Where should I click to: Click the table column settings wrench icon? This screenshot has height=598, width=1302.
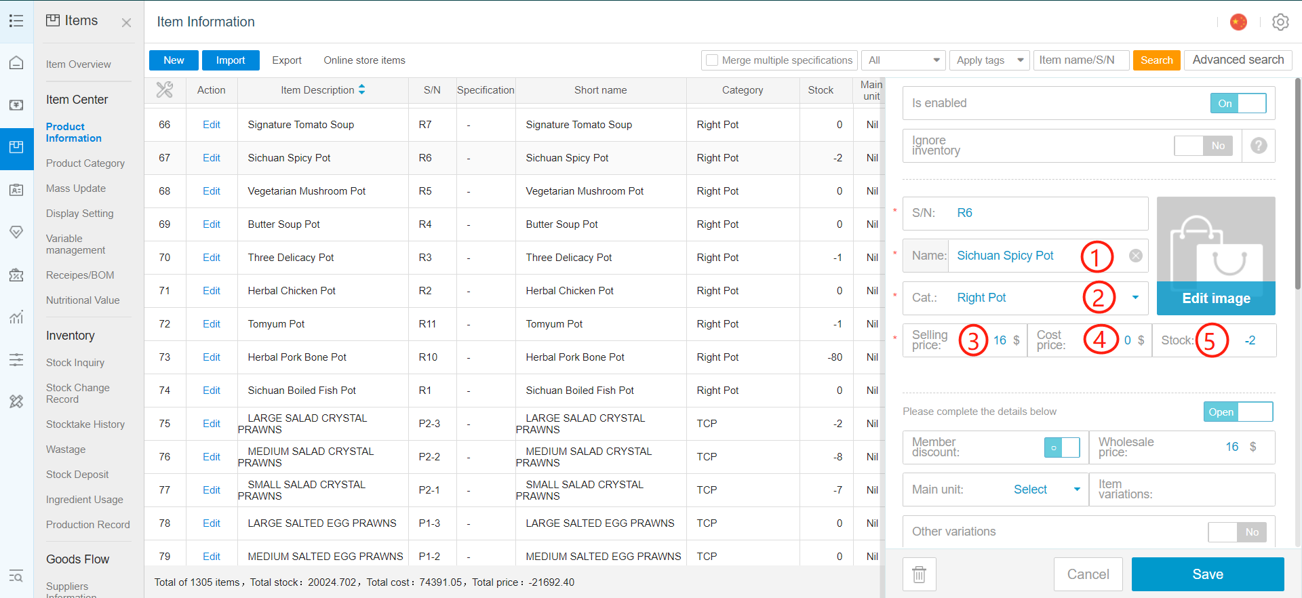[165, 89]
